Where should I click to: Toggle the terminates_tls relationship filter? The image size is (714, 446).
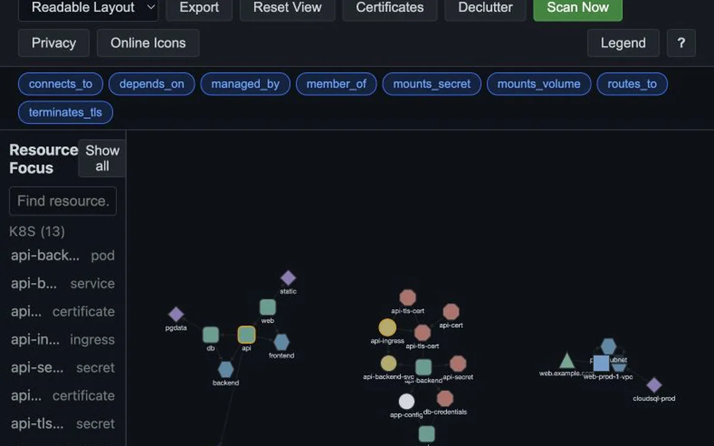(x=65, y=112)
